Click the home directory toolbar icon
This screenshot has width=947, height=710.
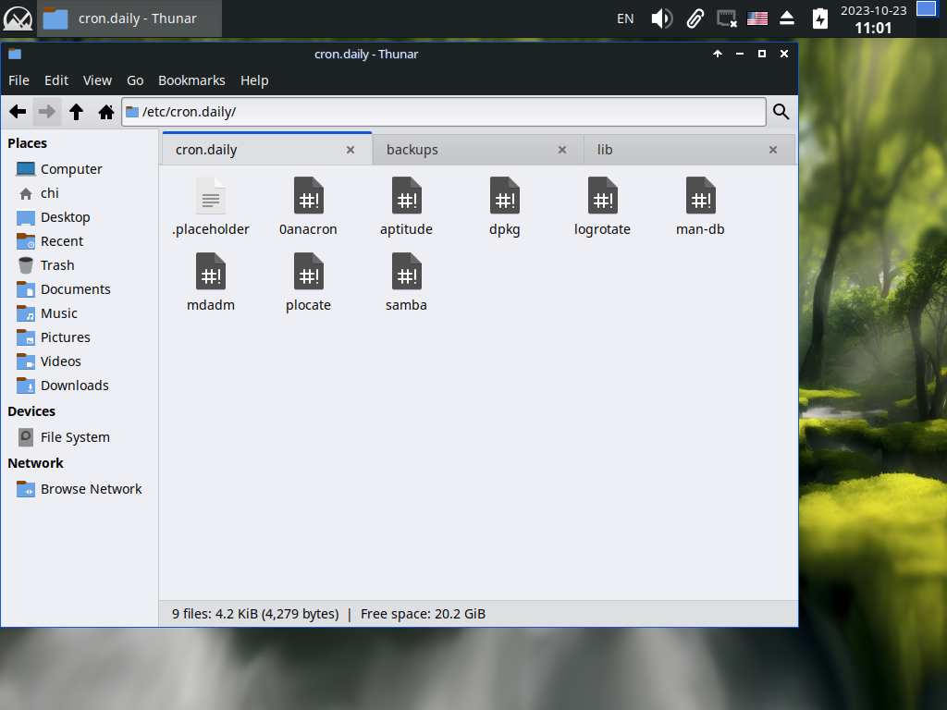point(106,112)
